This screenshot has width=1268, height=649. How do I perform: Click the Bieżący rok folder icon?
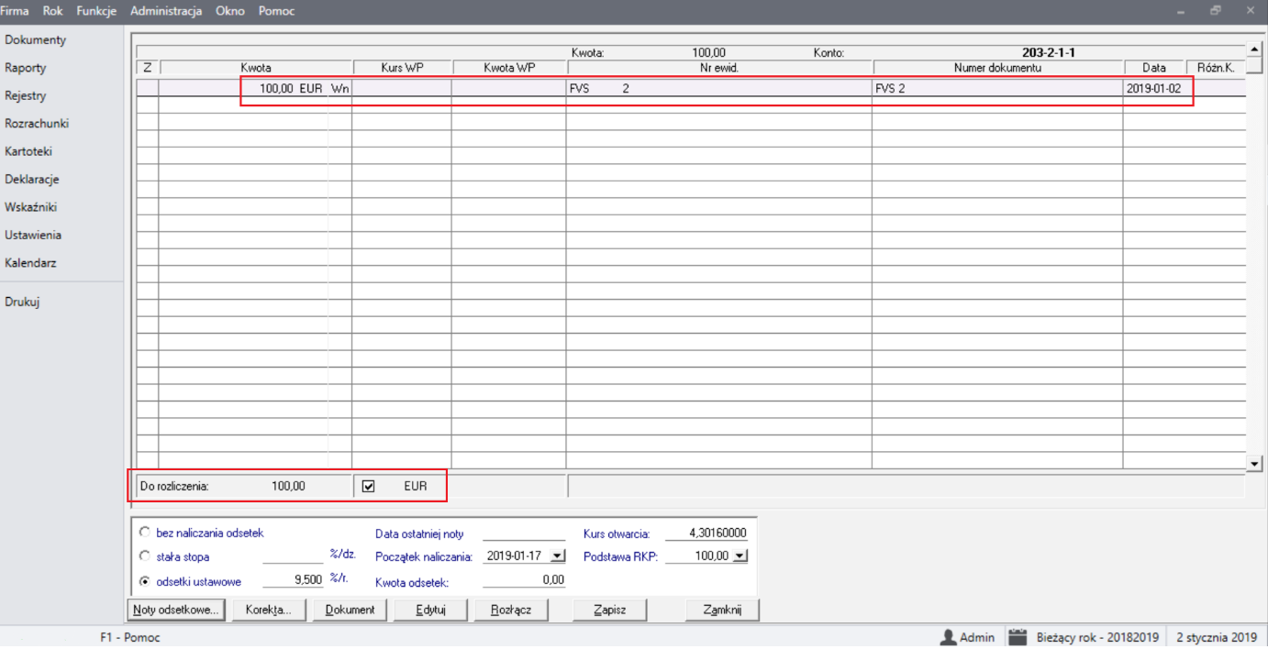click(1017, 637)
